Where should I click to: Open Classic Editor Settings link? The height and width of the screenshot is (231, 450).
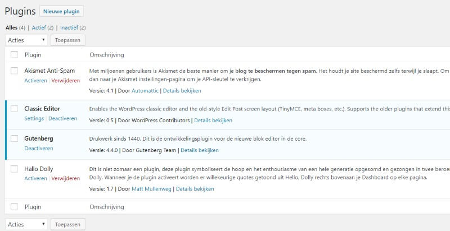click(34, 118)
